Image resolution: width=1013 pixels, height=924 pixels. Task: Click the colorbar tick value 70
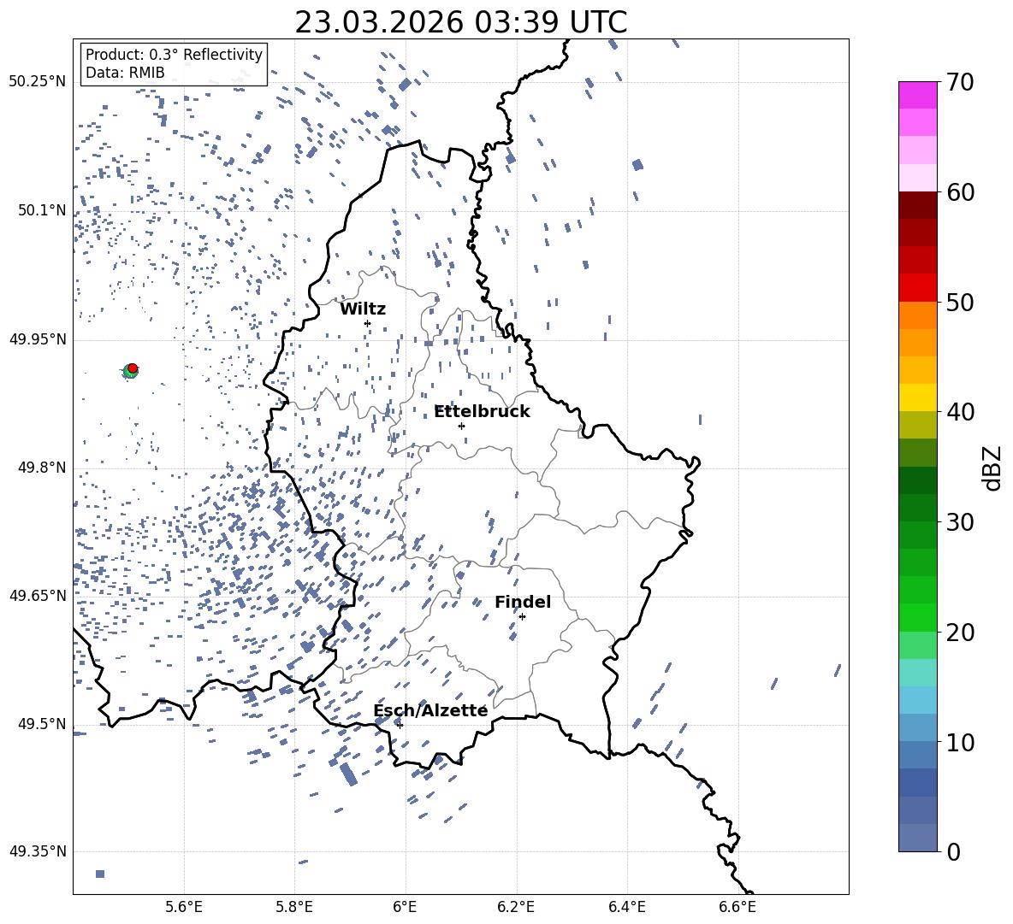960,82
